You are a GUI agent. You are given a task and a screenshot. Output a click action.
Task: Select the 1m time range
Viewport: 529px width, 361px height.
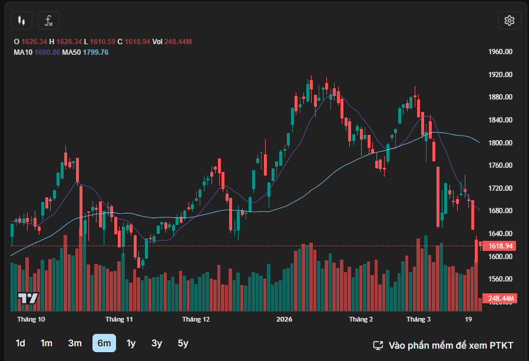[x=47, y=343]
